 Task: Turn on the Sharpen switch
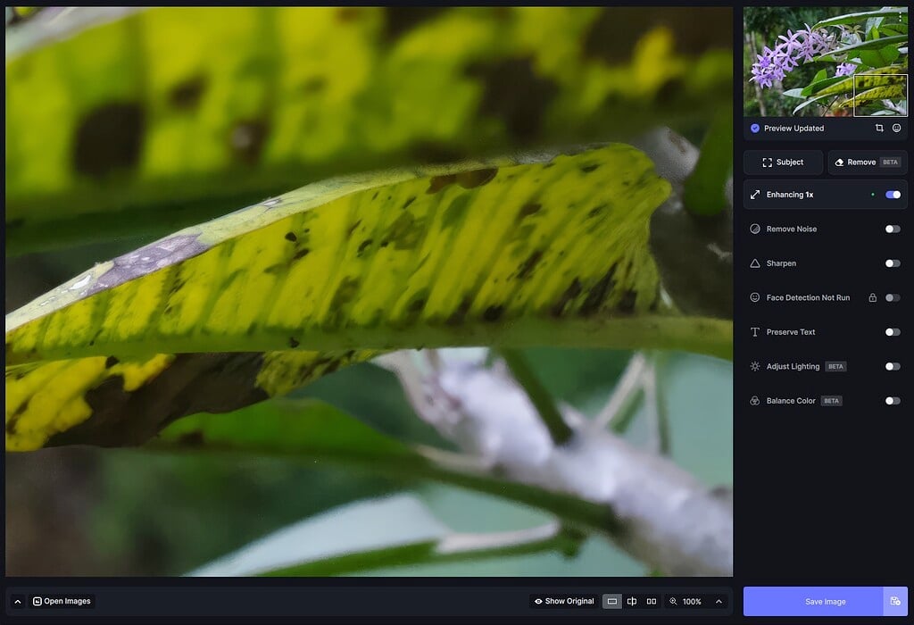(x=893, y=263)
